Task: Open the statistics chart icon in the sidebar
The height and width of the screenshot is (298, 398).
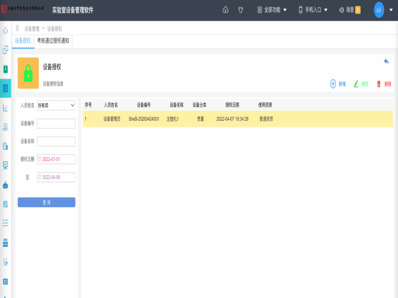Action: click(6, 108)
